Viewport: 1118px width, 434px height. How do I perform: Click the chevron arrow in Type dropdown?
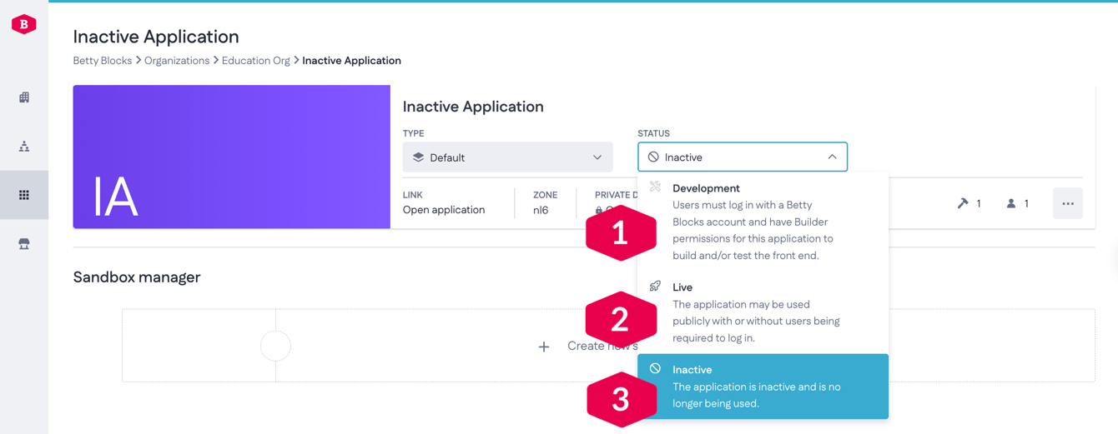click(597, 157)
